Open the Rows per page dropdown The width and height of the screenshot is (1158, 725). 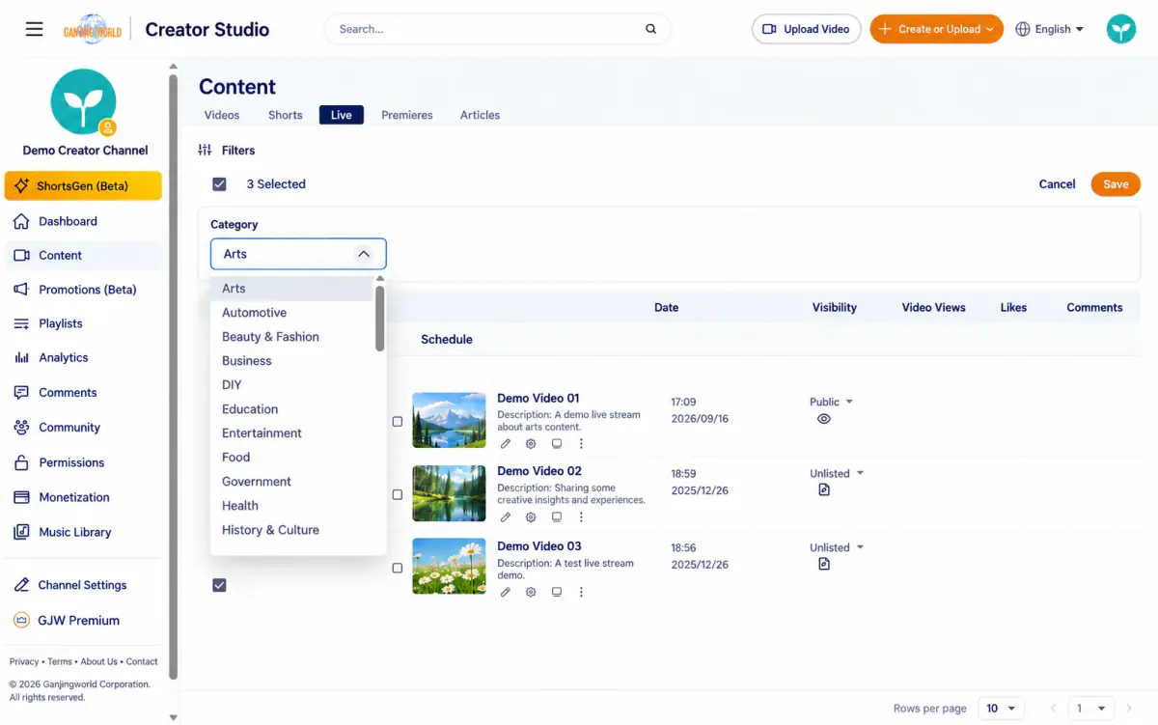pyautogui.click(x=1001, y=709)
